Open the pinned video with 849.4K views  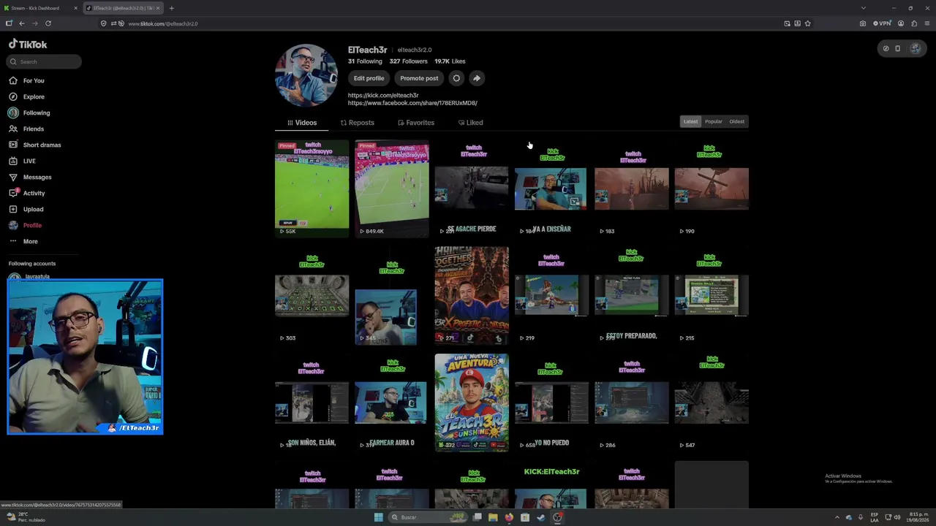pos(392,188)
